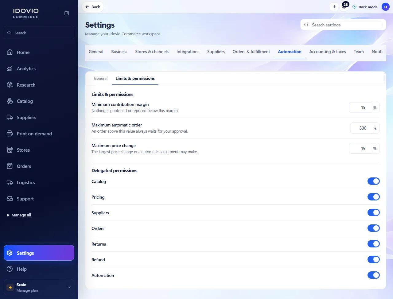The height and width of the screenshot is (299, 393).
Task: Disable Pricing delegated permission
Action: click(x=374, y=197)
